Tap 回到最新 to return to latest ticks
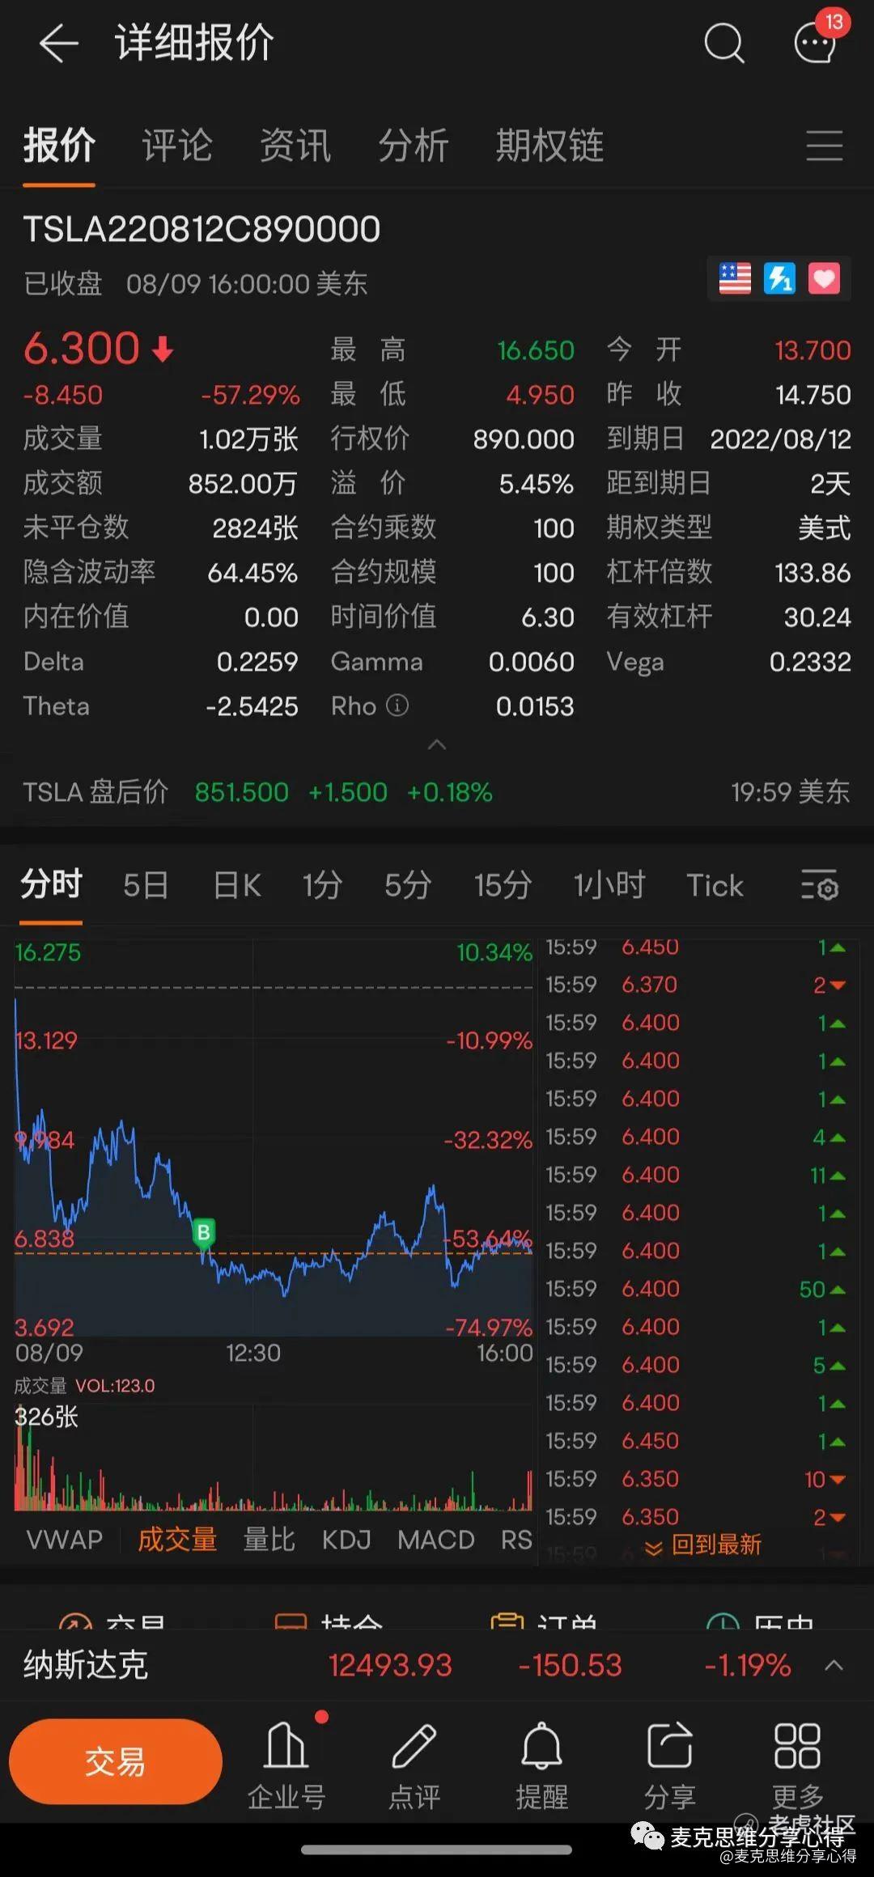 point(702,1544)
